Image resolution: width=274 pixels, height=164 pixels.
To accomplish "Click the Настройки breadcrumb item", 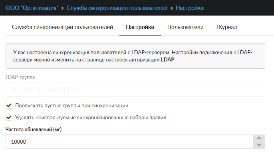I will click(190, 8).
